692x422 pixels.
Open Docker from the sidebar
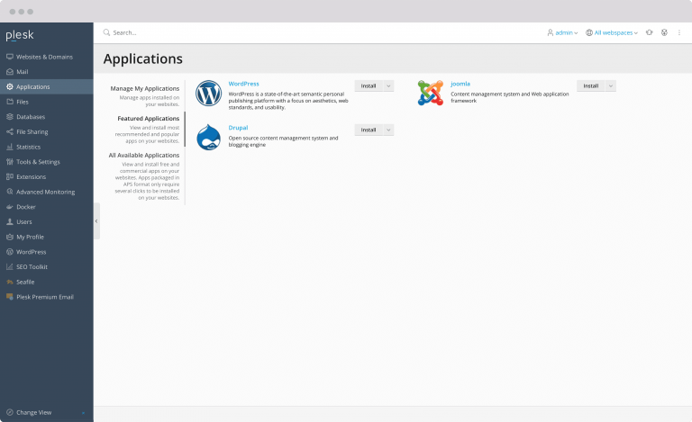tap(26, 207)
